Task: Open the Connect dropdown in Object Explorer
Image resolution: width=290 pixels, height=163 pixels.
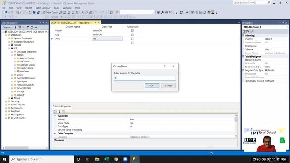Action: (8, 27)
